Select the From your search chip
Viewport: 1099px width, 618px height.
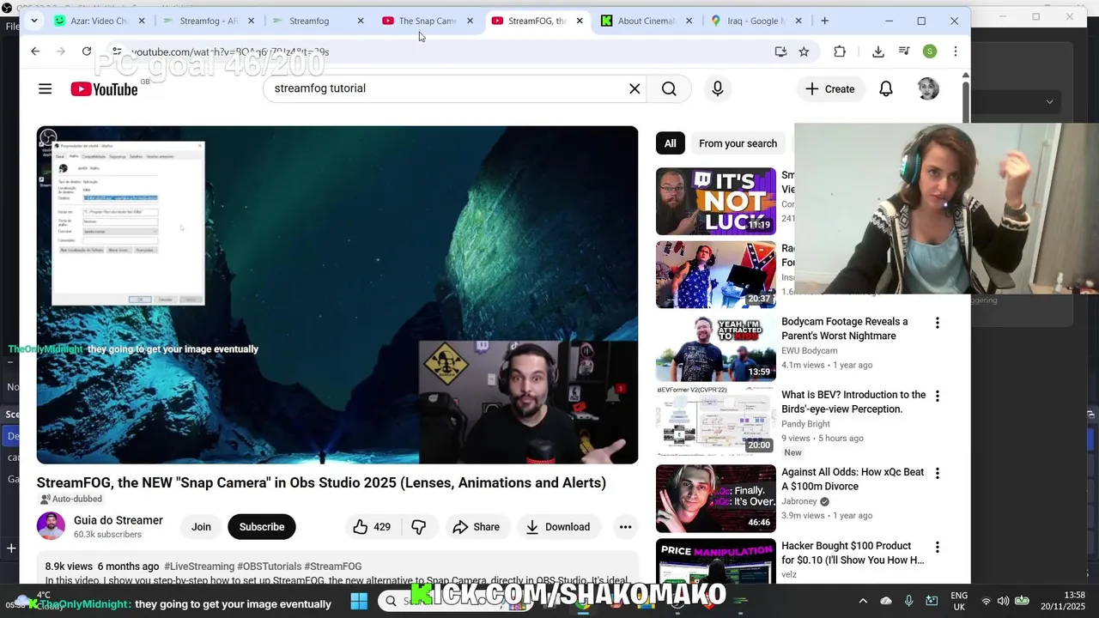click(x=738, y=143)
